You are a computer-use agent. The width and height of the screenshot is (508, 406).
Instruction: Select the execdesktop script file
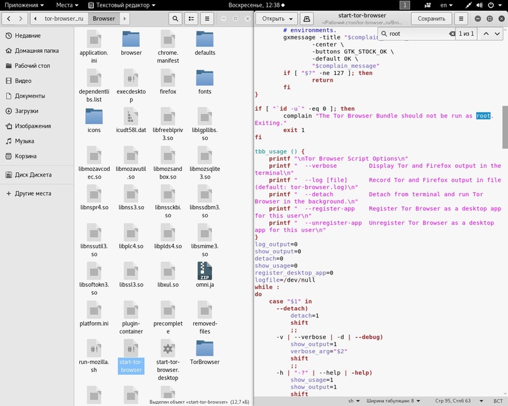pyautogui.click(x=131, y=85)
